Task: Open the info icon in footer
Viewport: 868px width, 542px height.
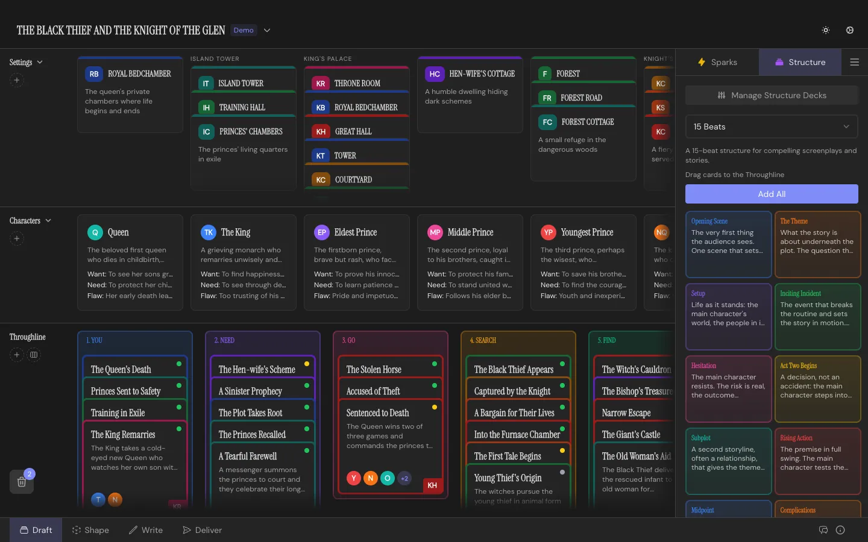Action: (840, 530)
